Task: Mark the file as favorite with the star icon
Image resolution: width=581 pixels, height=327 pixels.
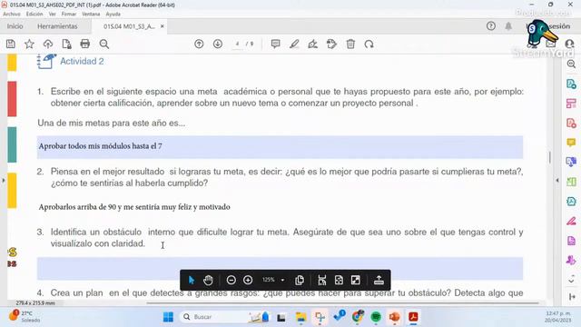Action: [29, 45]
